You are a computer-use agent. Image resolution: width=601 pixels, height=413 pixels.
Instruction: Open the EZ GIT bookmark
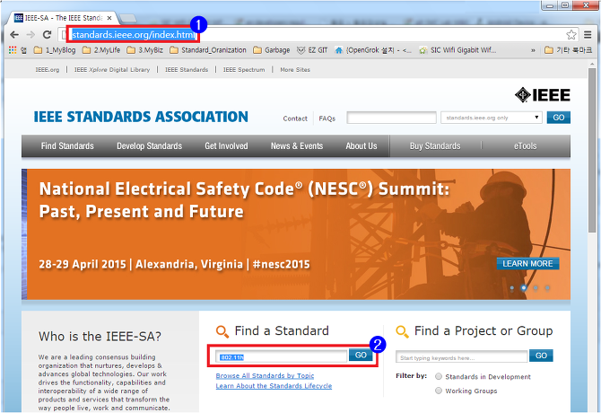[x=312, y=50]
